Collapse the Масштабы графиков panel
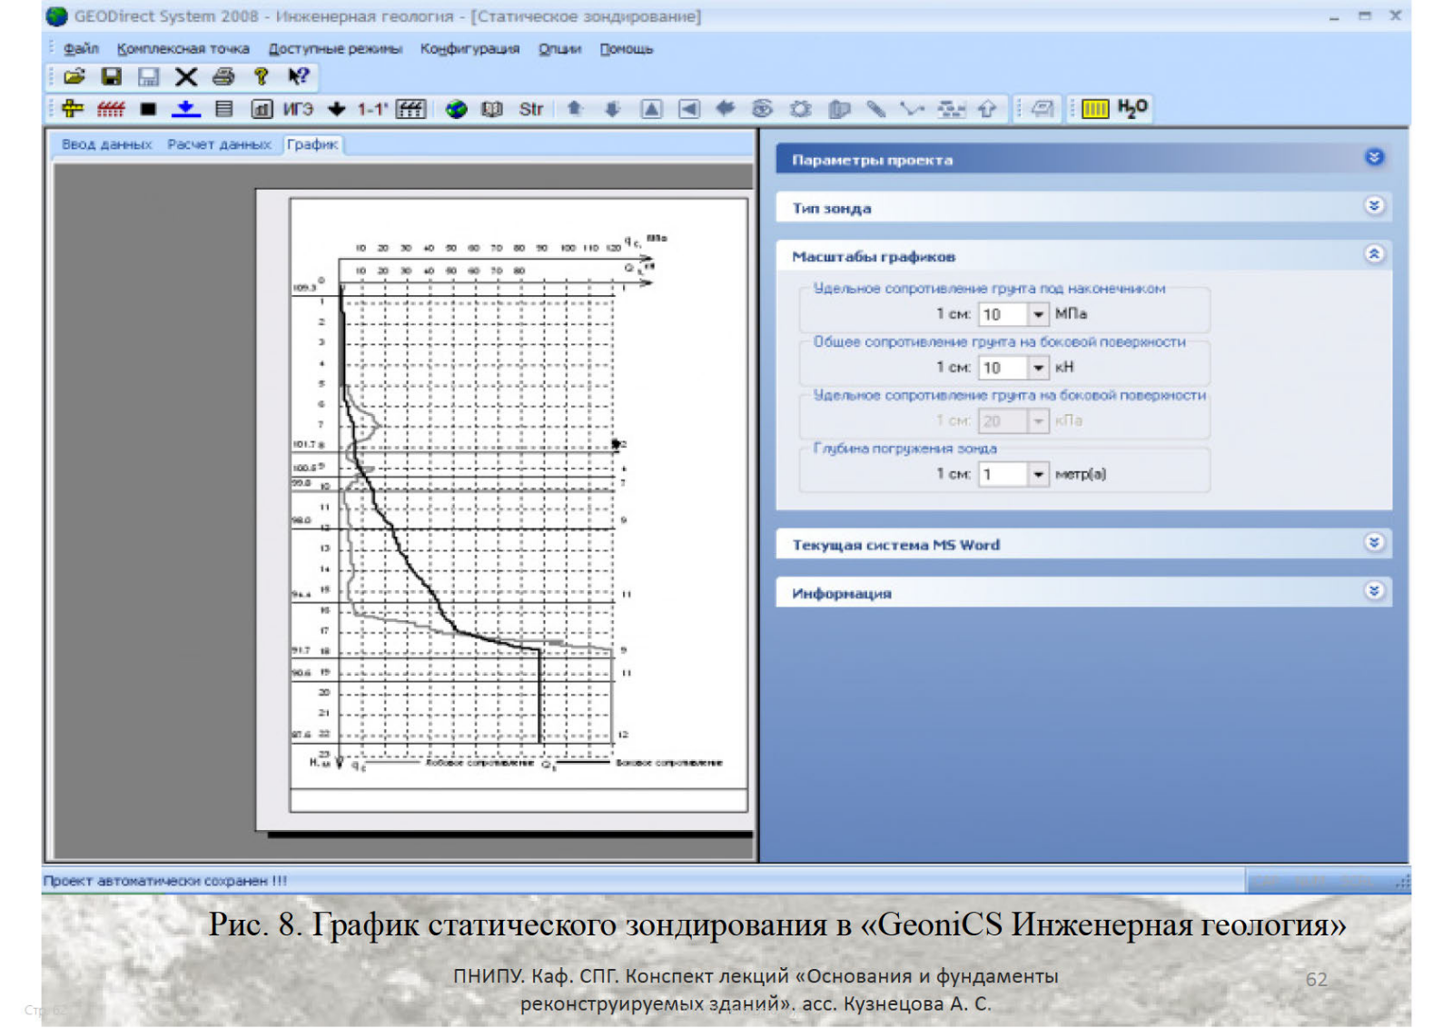This screenshot has height=1028, width=1453. (1374, 254)
